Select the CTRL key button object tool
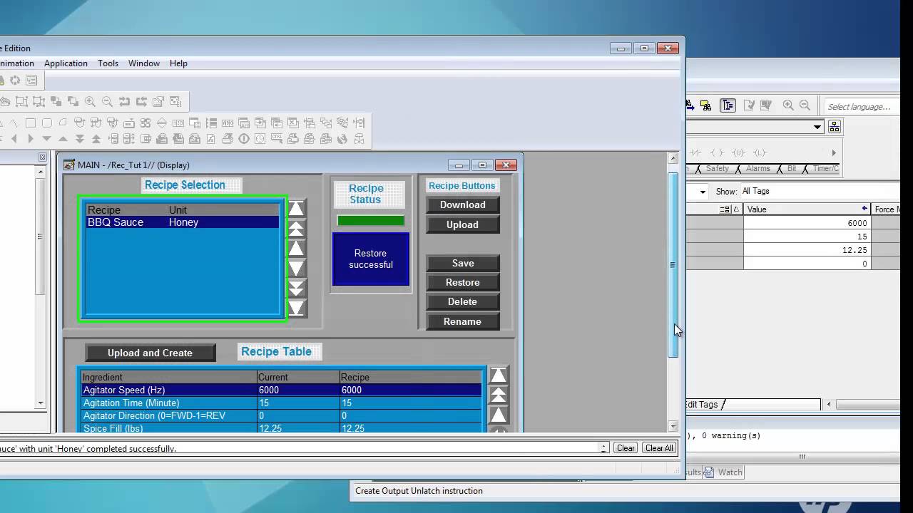This screenshot has width=913, height=513. 277,138
